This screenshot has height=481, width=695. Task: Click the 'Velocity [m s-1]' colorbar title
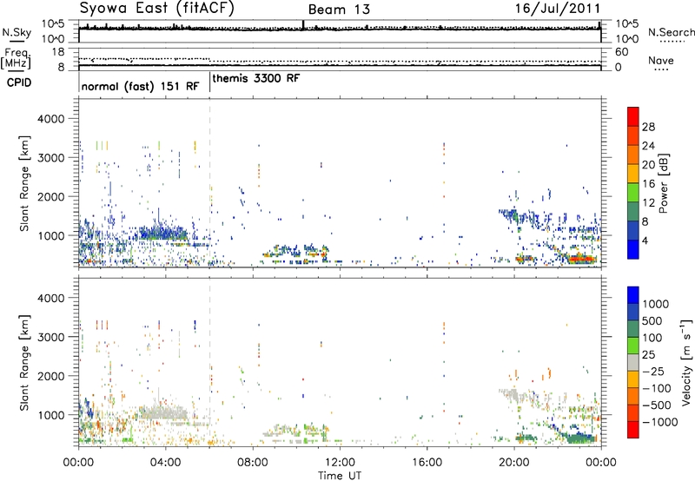click(686, 362)
